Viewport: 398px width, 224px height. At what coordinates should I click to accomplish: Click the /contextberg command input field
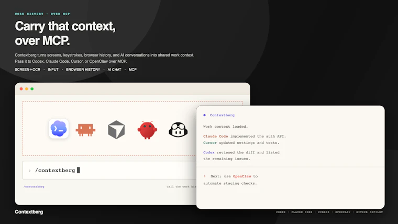(109, 170)
